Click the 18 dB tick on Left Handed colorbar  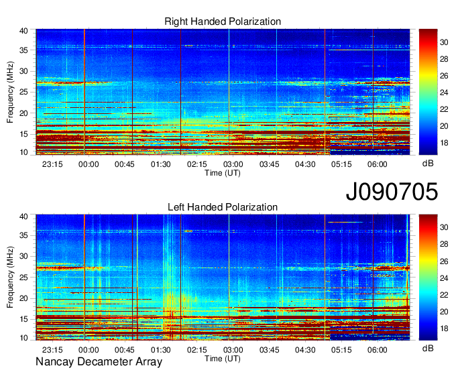pyautogui.click(x=444, y=328)
